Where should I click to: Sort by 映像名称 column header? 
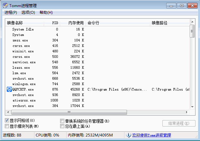click(25, 23)
